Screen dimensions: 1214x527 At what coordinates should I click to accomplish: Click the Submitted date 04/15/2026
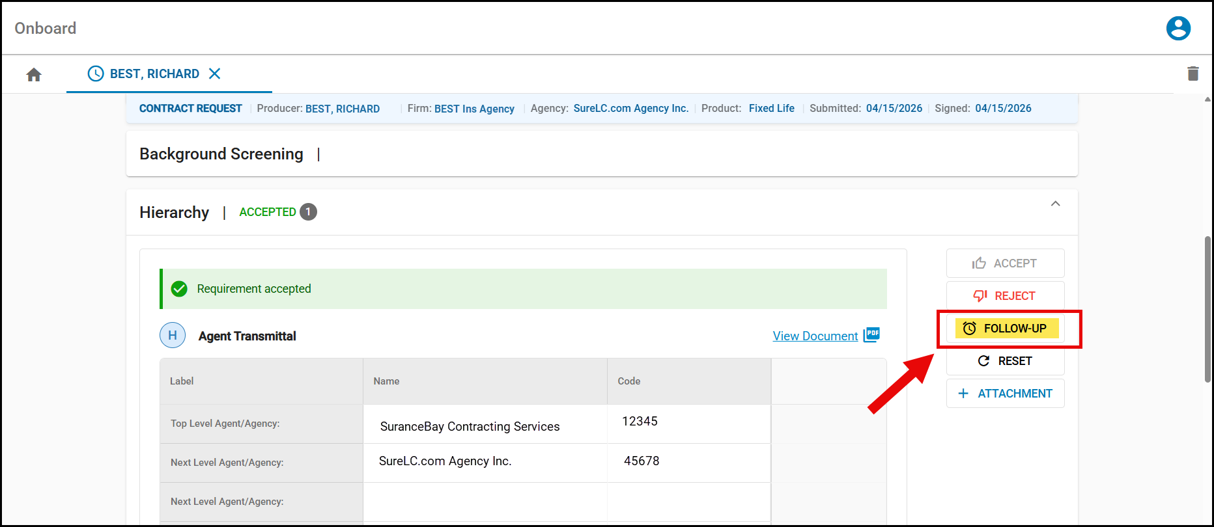[894, 108]
